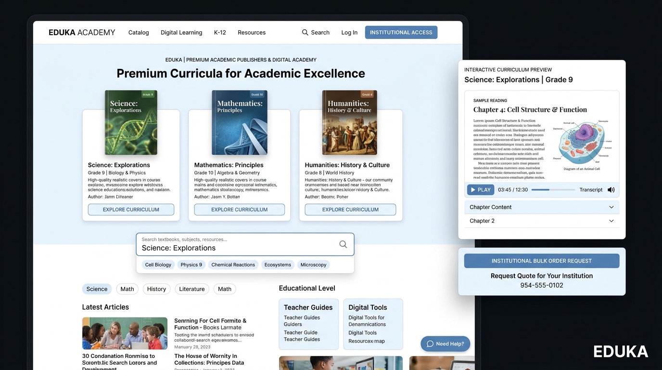Screen dimensions: 662x370
Task: Click the EDUKA ACADEMY logo
Action: point(82,32)
